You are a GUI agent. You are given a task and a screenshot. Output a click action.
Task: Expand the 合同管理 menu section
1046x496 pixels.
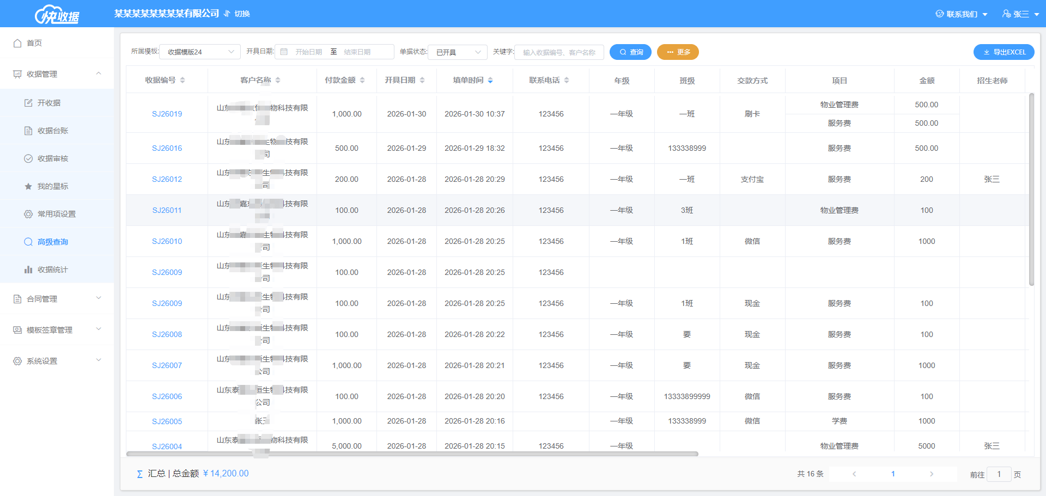coord(57,299)
